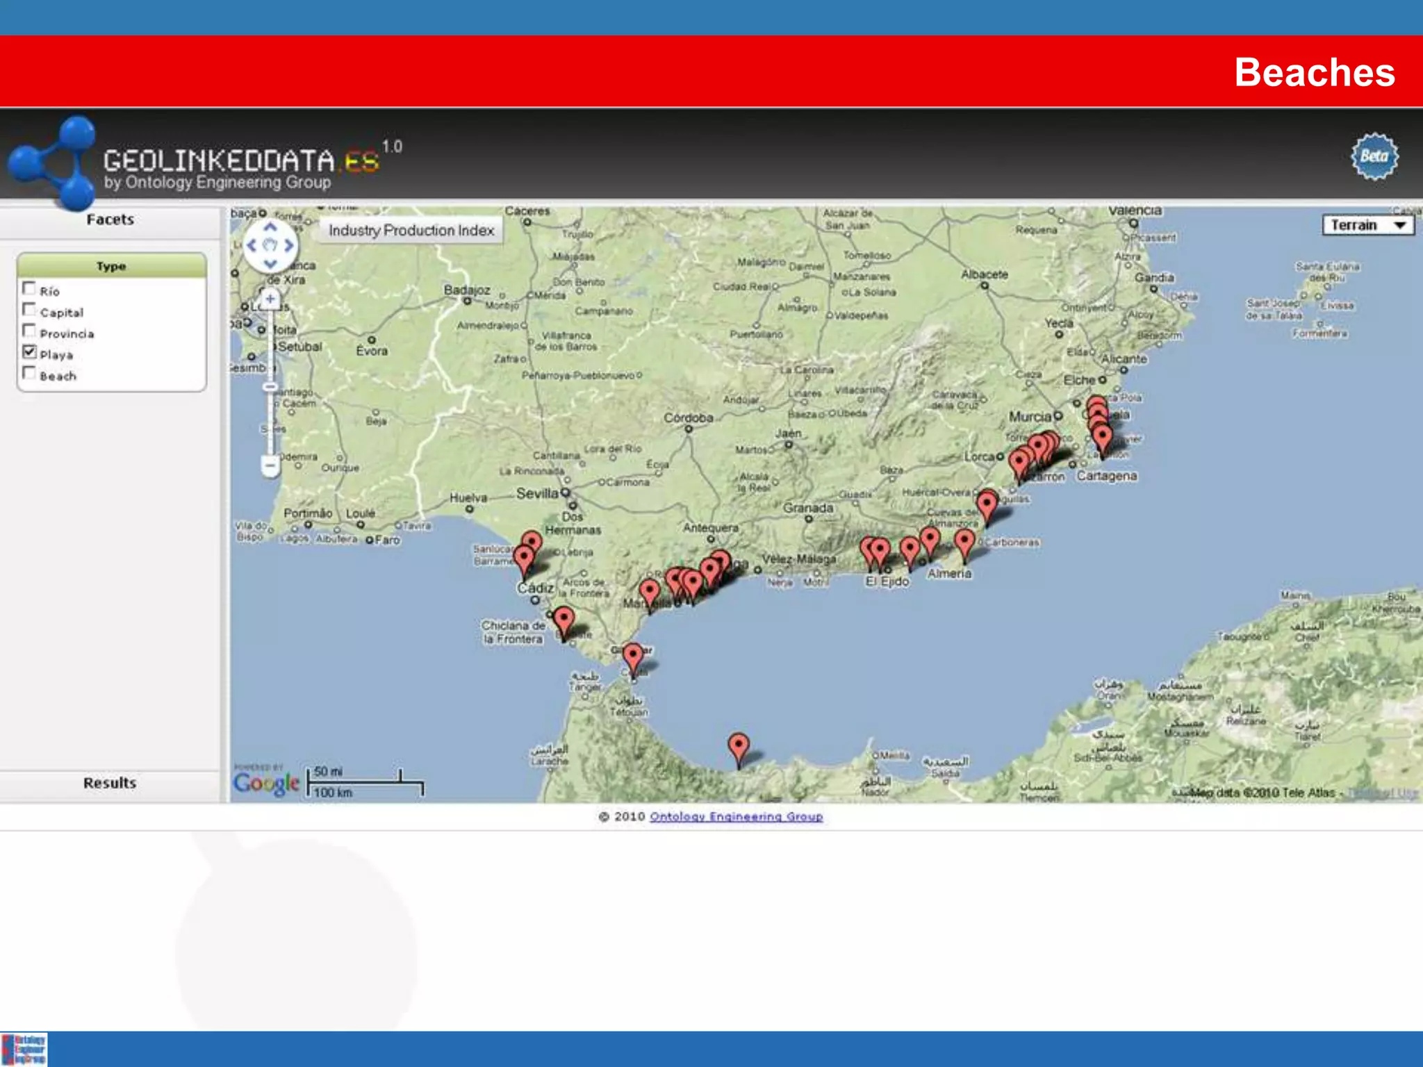Click the hand icon in pan control
The height and width of the screenshot is (1067, 1423).
click(x=270, y=245)
